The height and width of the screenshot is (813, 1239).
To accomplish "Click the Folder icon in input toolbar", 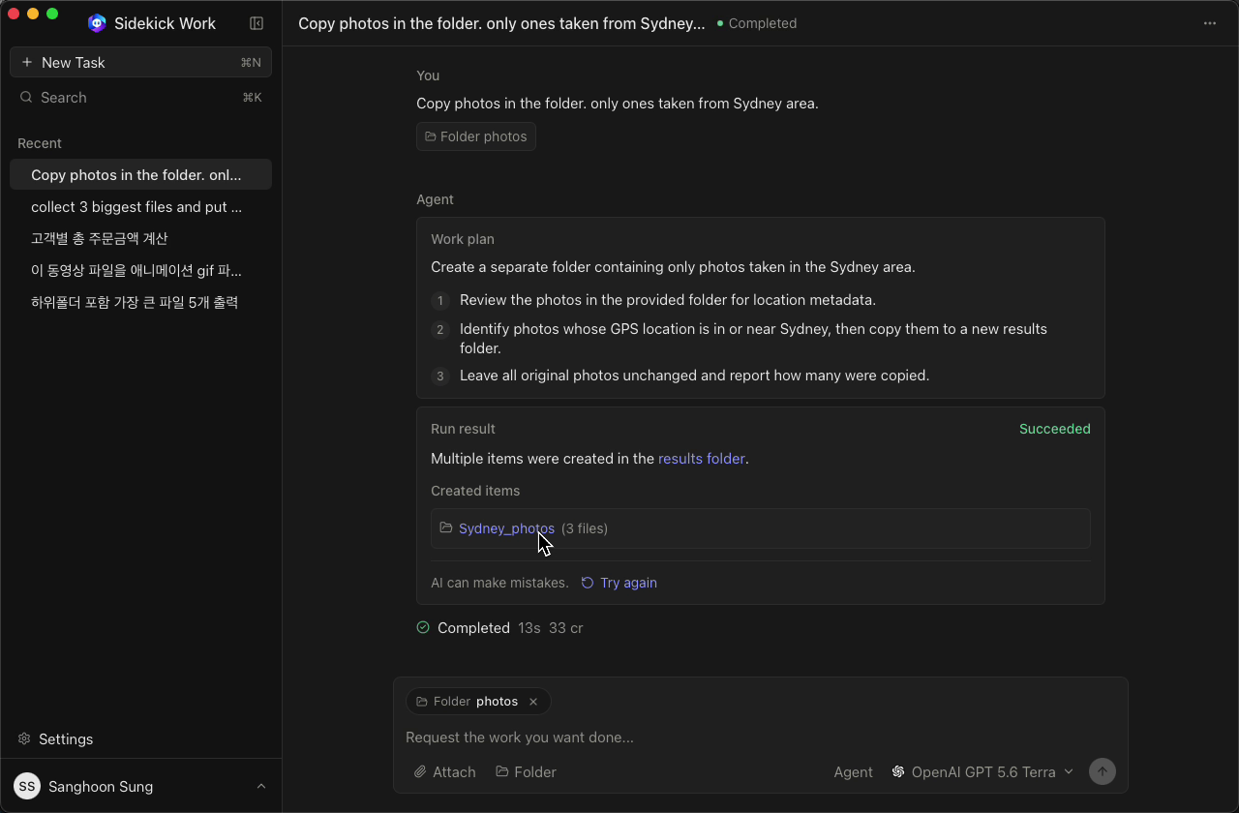I will click(502, 771).
